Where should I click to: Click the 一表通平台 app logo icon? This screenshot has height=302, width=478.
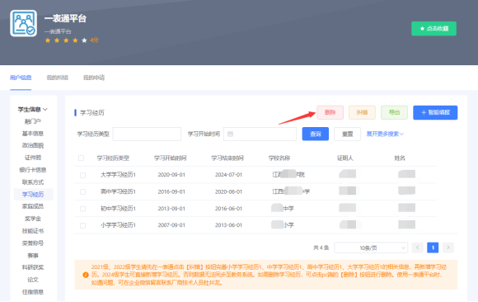[23, 23]
